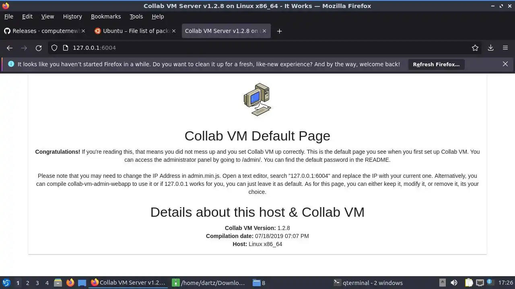Click the bold Congratulations! text
The image size is (515, 289).
[58, 152]
